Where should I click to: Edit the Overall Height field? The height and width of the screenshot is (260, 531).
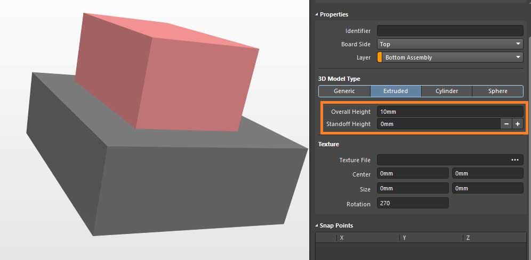tap(450, 112)
